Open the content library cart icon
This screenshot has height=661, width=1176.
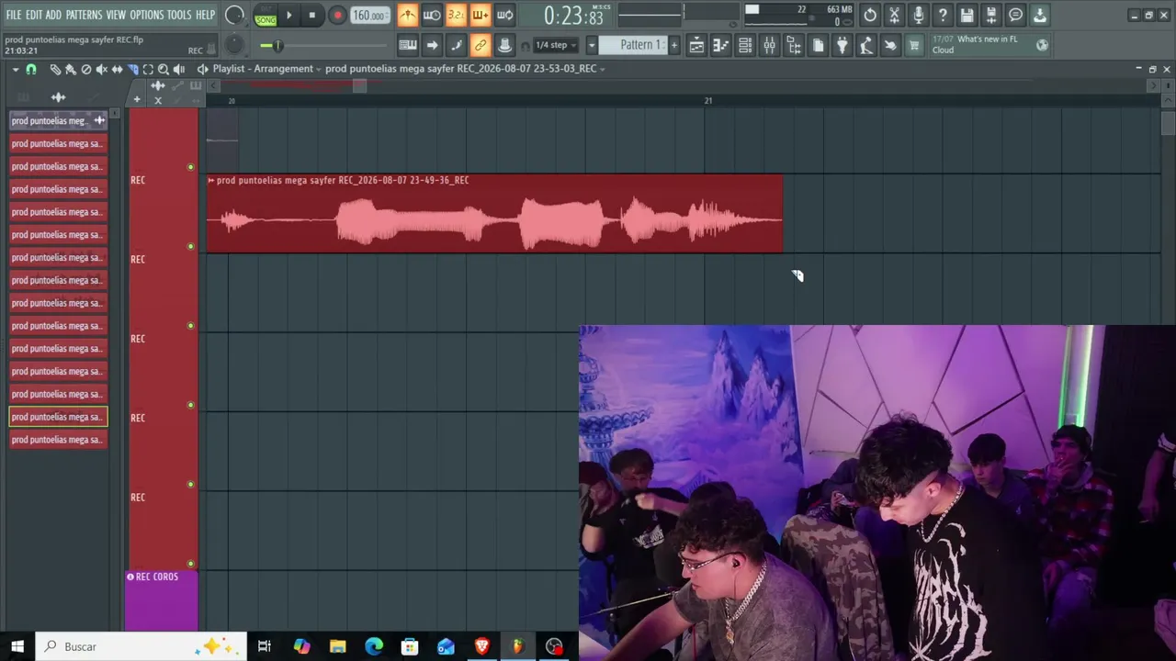pyautogui.click(x=914, y=45)
